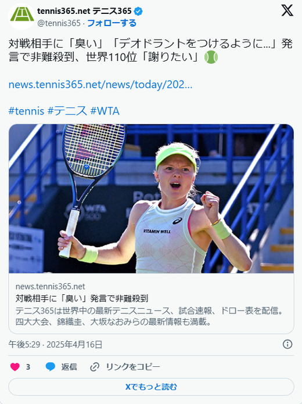Click the tweet timestamp 午後5:29 · 2025年4月16日
The image size is (302, 404).
[55, 344]
